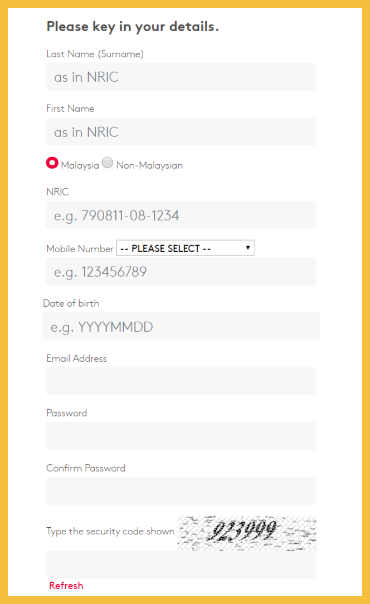
Task: Focus the Date of birth YYYYMMDD field
Action: coord(181,326)
